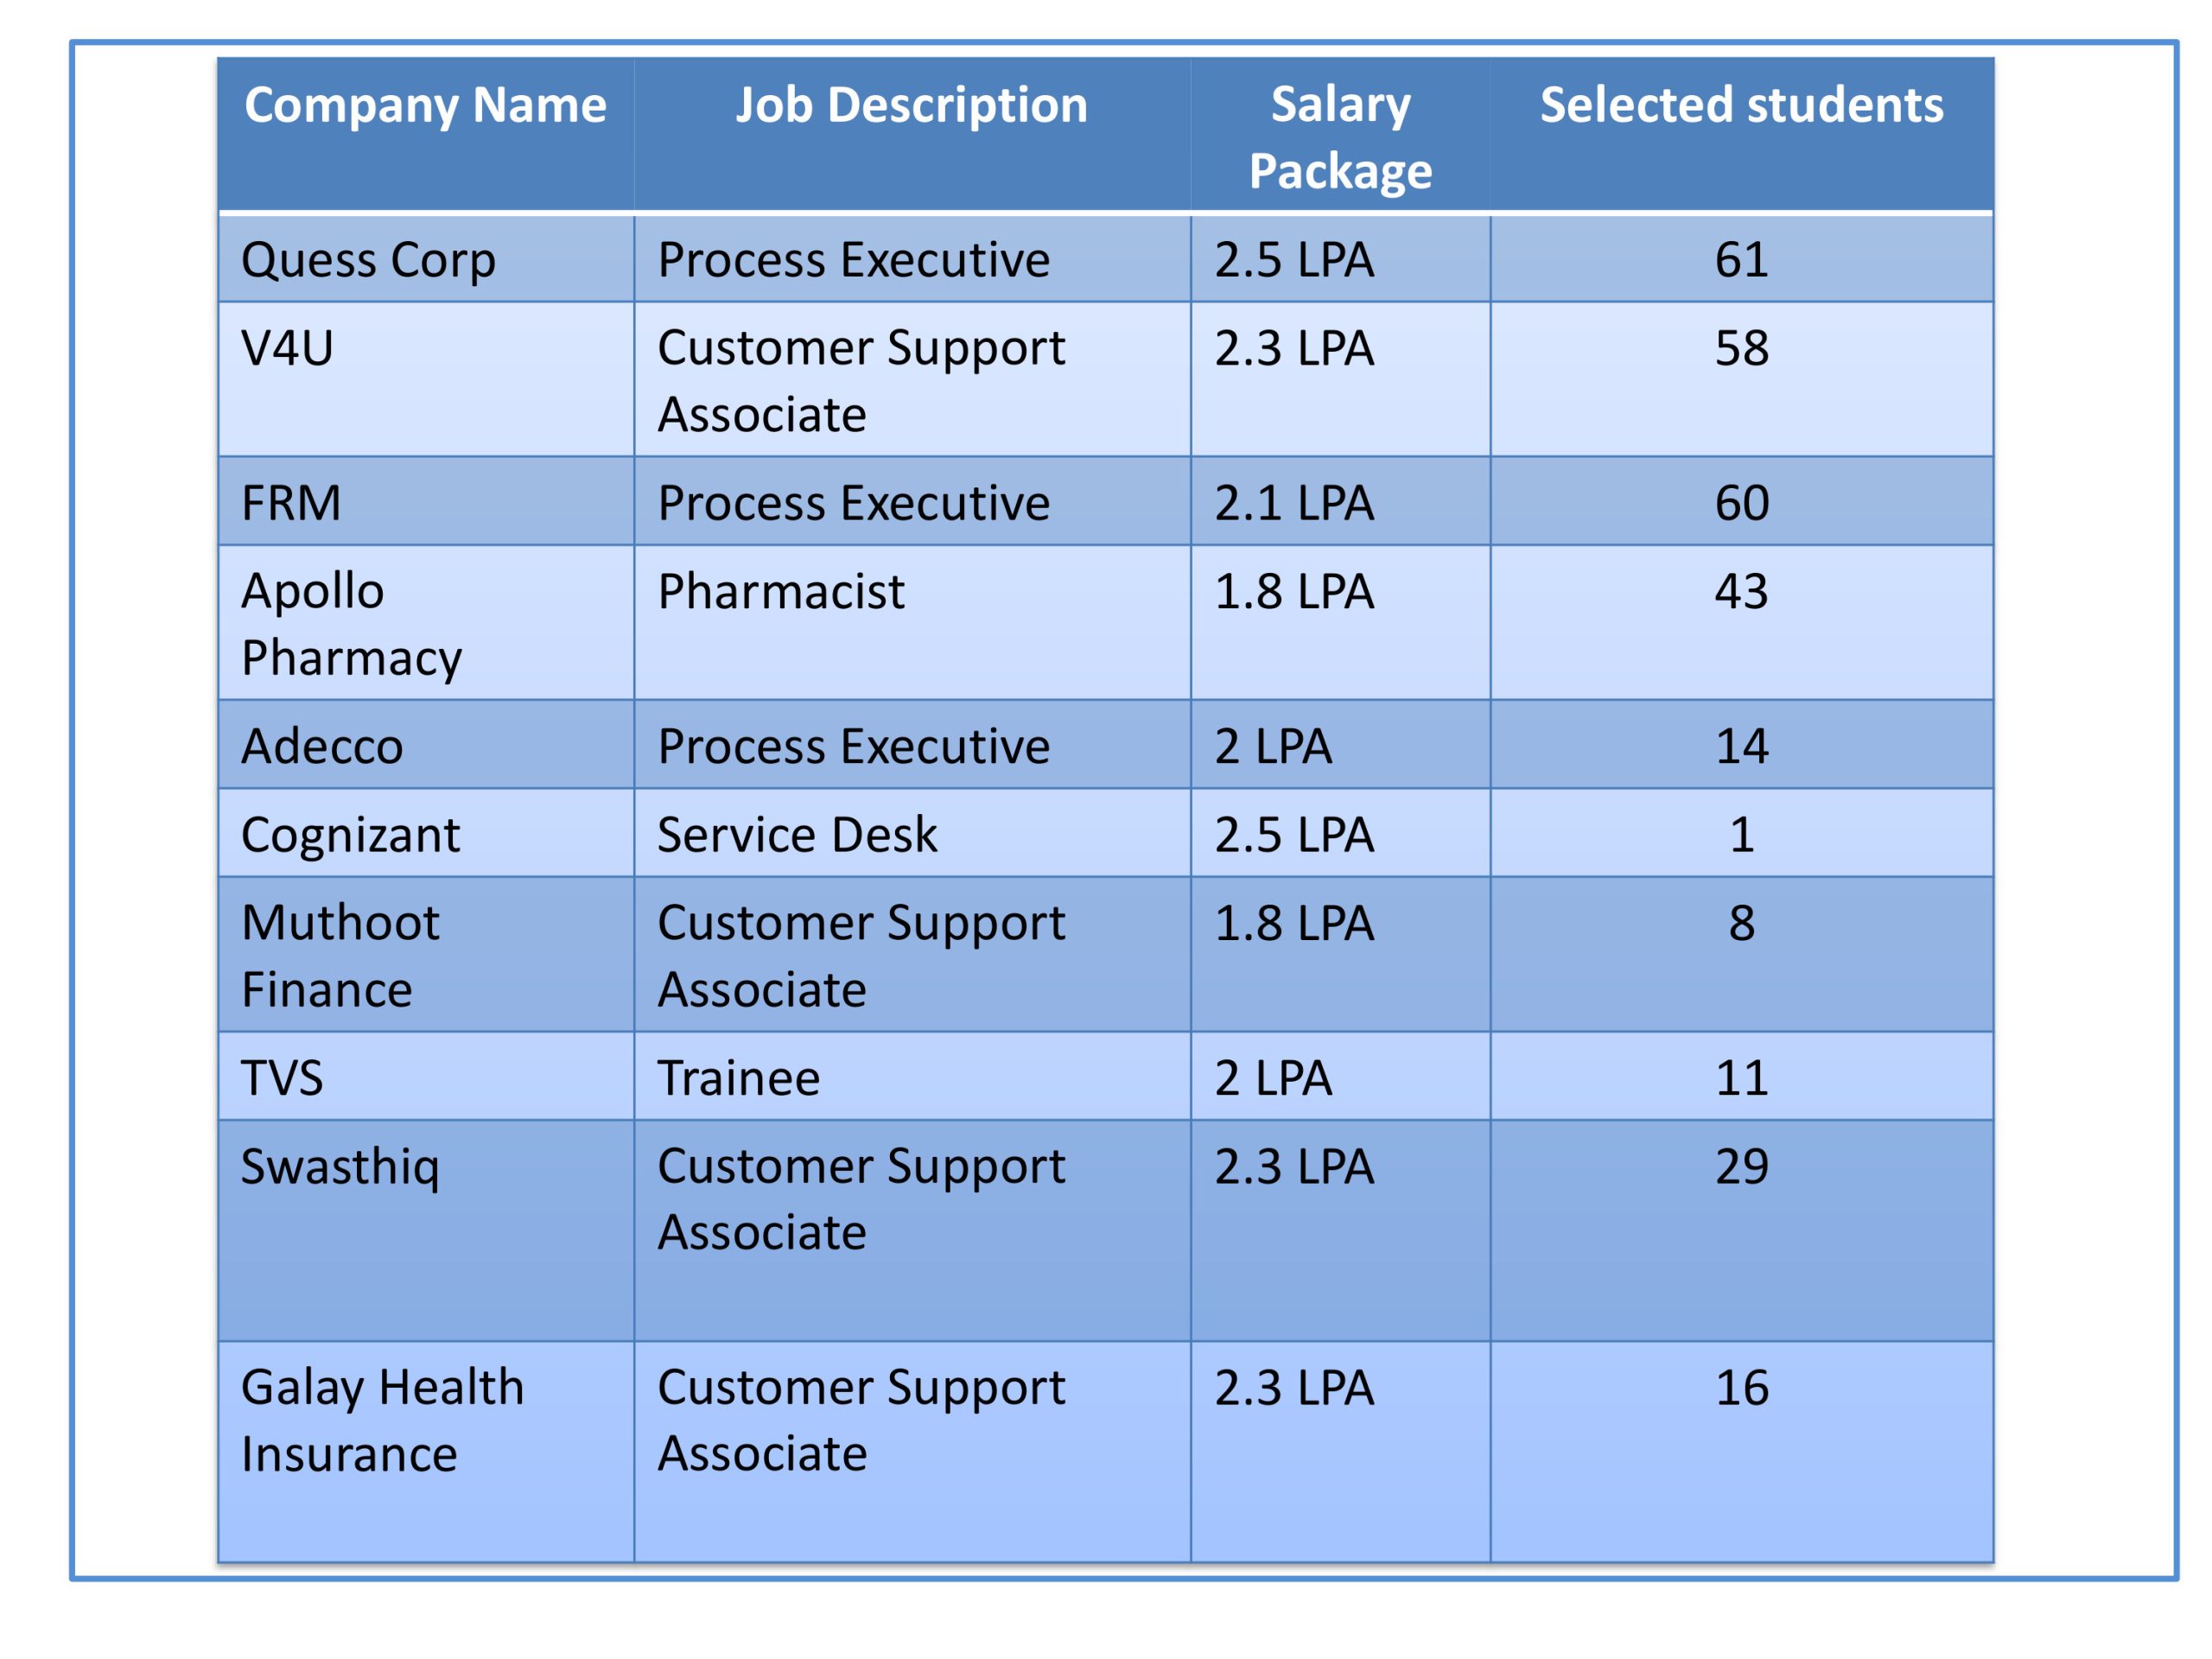The image size is (2212, 1659).
Task: Select the selected students value 29
Action: (x=1741, y=1167)
